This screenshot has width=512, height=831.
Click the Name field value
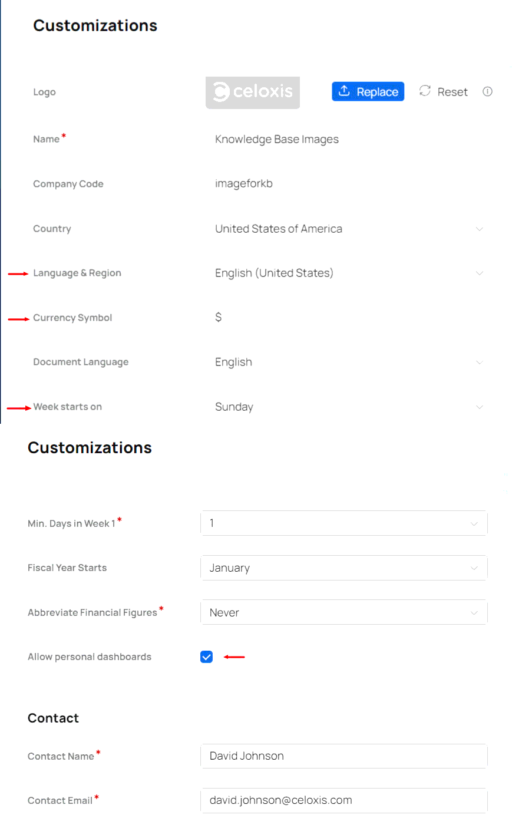[277, 140]
